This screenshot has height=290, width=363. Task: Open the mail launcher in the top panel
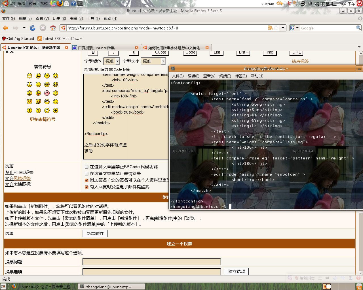point(67,3)
